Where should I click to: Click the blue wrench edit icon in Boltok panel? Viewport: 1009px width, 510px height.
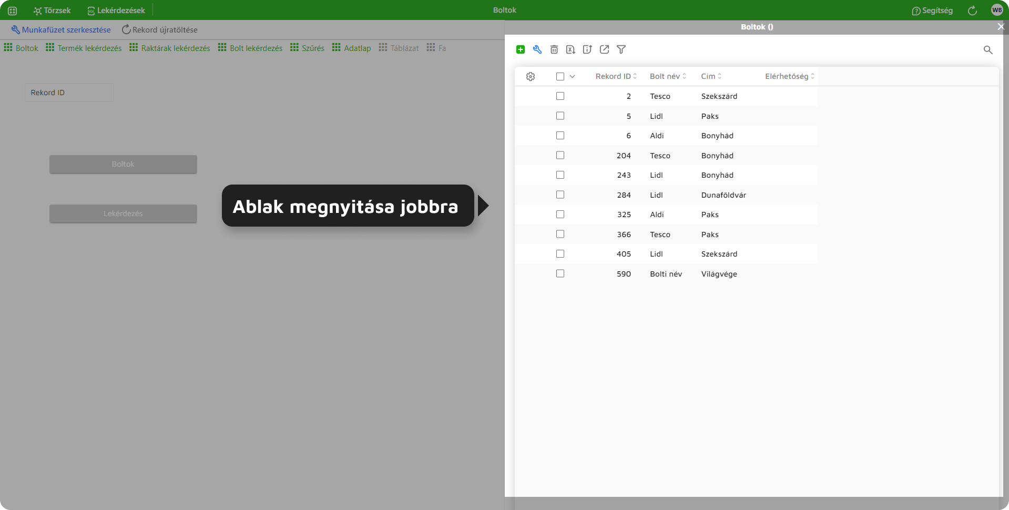click(537, 49)
